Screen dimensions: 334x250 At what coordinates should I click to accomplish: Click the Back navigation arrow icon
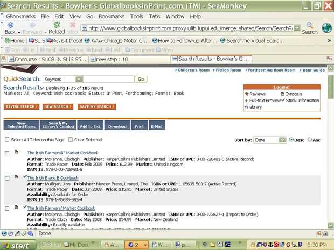coord(10,25)
